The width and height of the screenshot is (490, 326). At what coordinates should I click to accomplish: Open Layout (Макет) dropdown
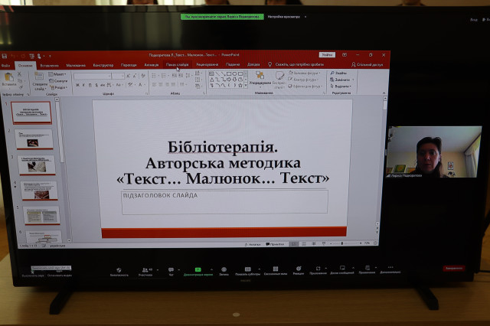tap(57, 74)
